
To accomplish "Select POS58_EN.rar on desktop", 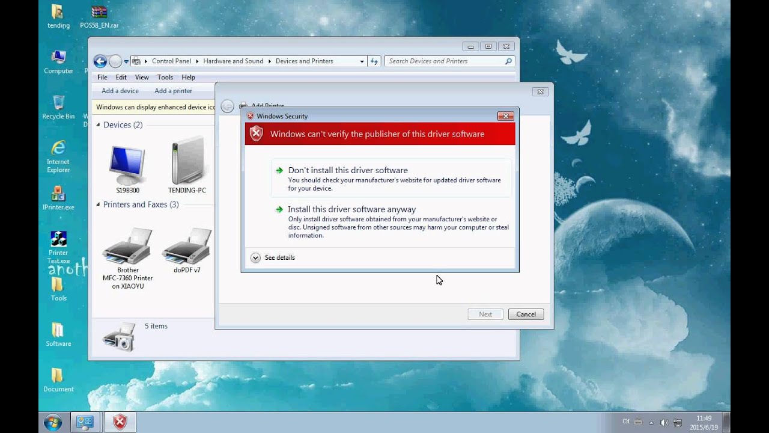I will pos(99,17).
